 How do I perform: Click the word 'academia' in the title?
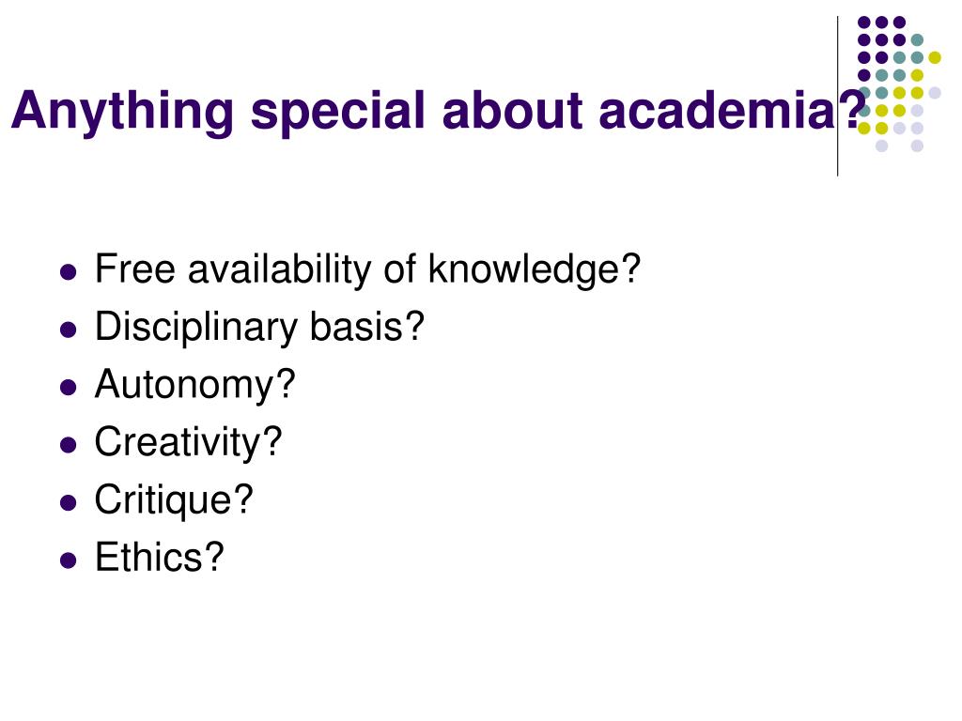(x=717, y=111)
